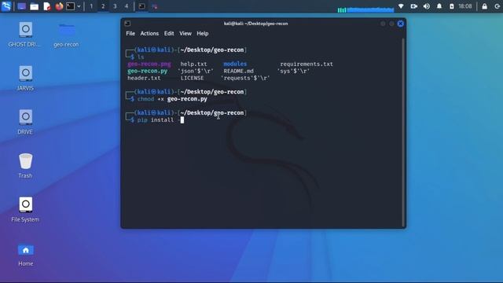Open terminal emulator from the panel
The height and width of the screenshot is (283, 503).
pyautogui.click(x=70, y=6)
